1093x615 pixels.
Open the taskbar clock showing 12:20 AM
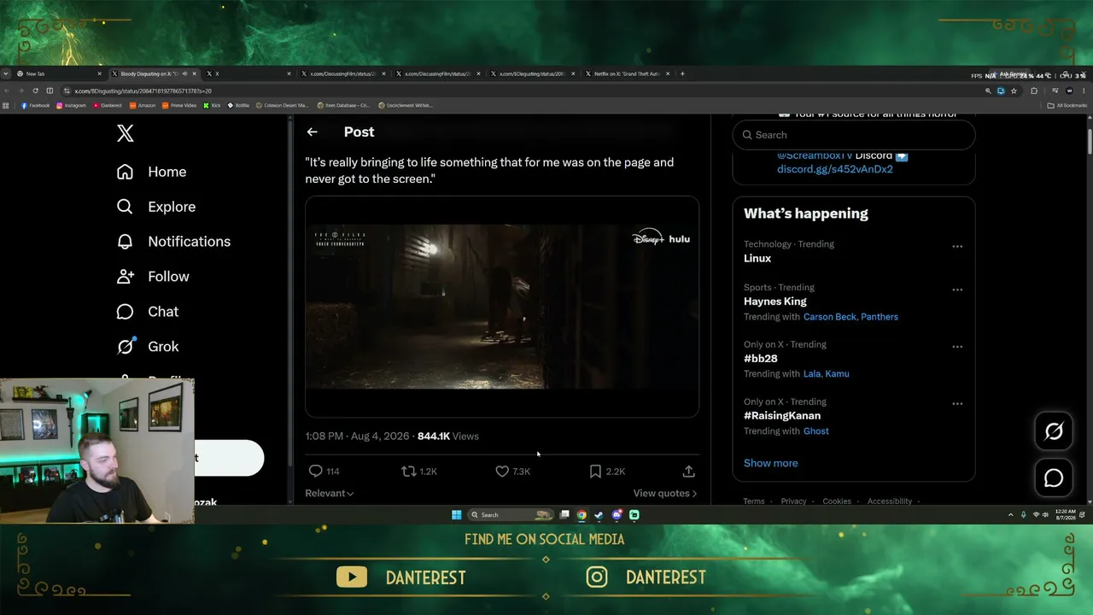1066,515
